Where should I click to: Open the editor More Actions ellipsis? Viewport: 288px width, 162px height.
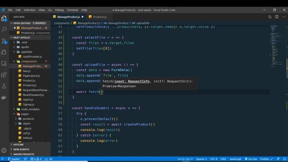click(283, 17)
